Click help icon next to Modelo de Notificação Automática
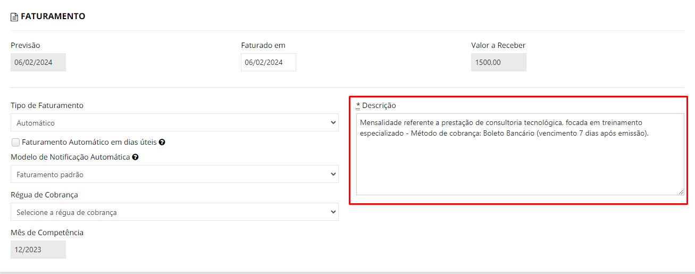Screen dimensions: 695x274 click(x=135, y=157)
